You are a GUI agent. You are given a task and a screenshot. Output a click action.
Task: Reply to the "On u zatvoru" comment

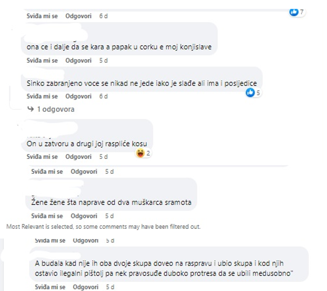click(78, 157)
